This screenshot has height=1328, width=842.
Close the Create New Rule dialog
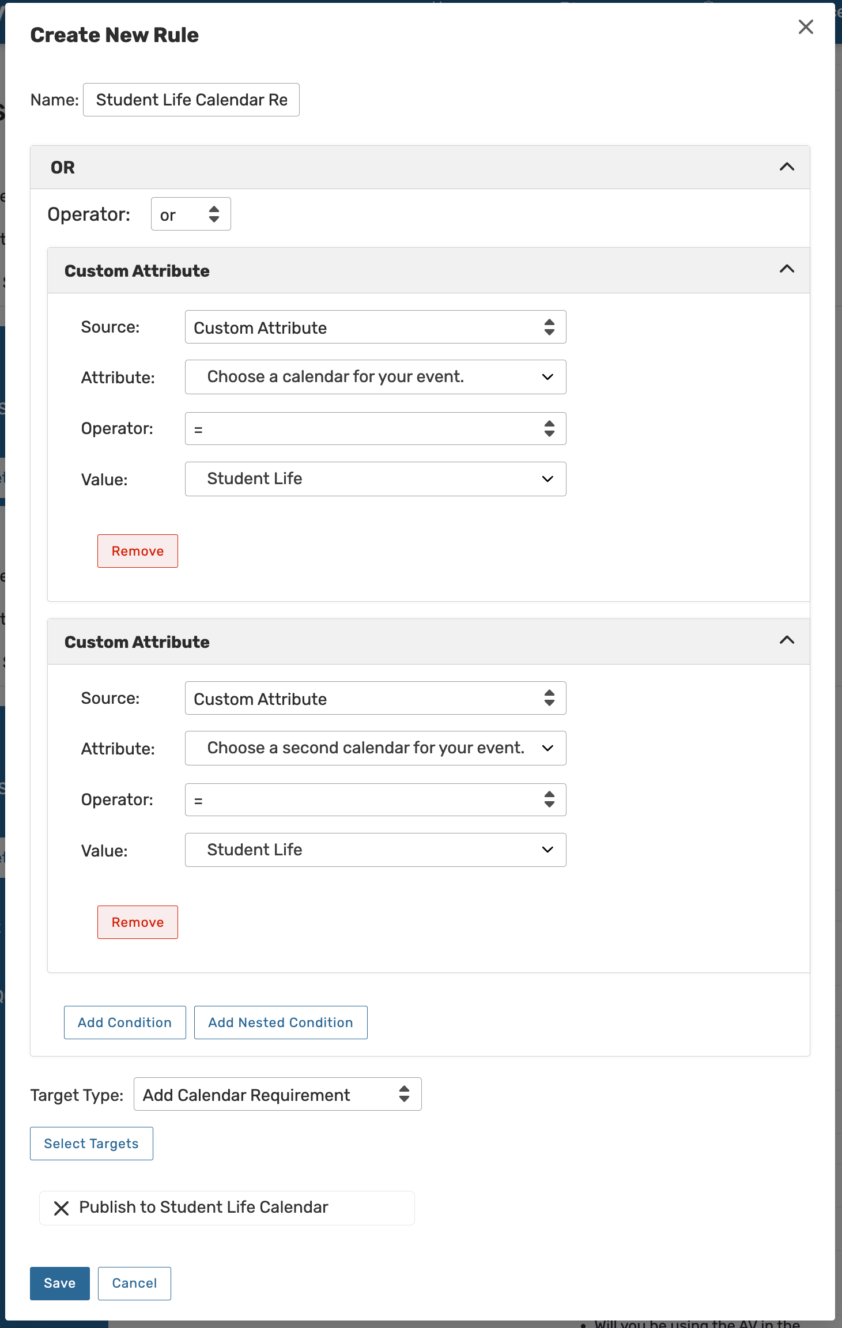(805, 27)
